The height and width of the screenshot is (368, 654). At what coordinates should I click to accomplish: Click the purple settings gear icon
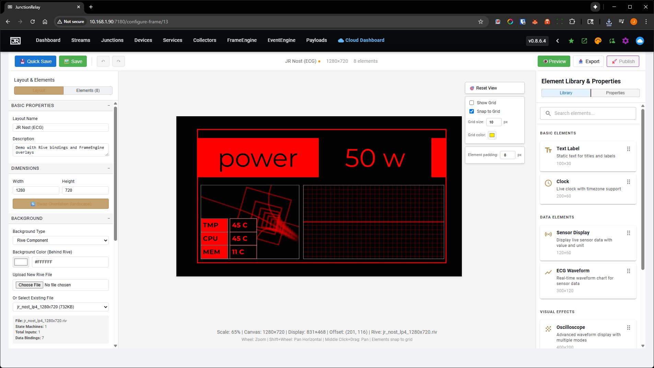(x=625, y=41)
